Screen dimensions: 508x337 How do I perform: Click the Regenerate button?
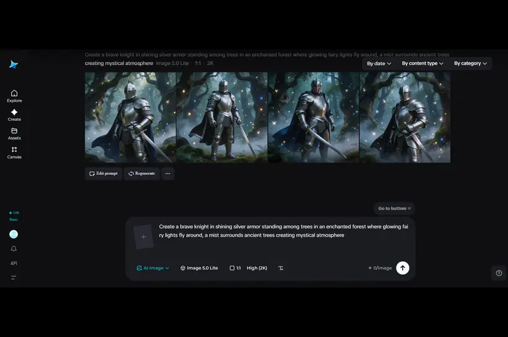point(141,174)
